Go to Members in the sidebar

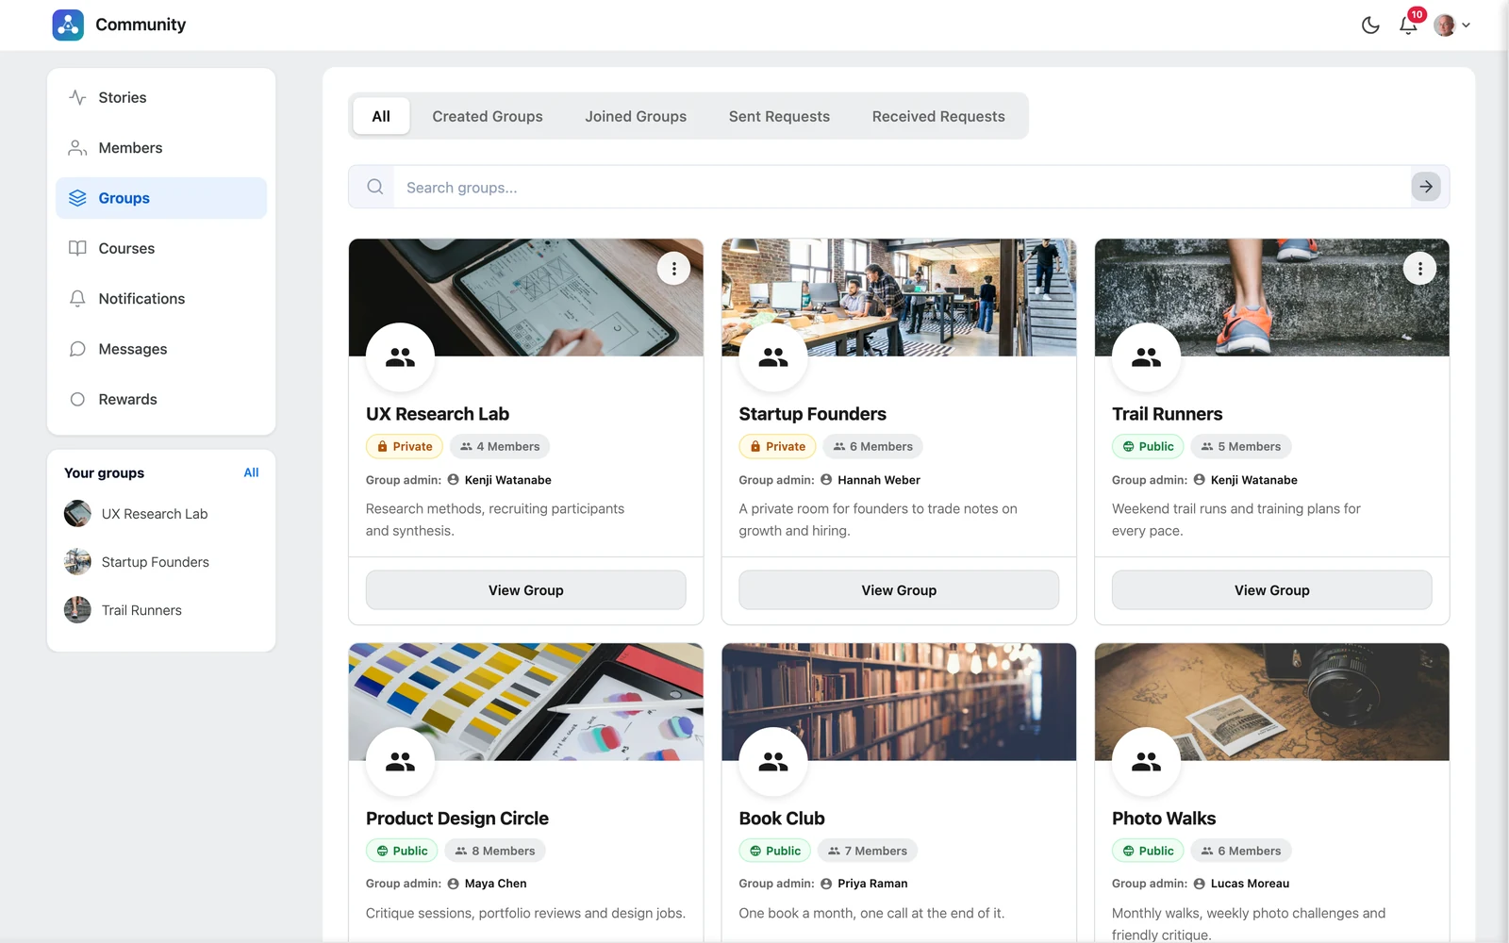[x=161, y=148]
